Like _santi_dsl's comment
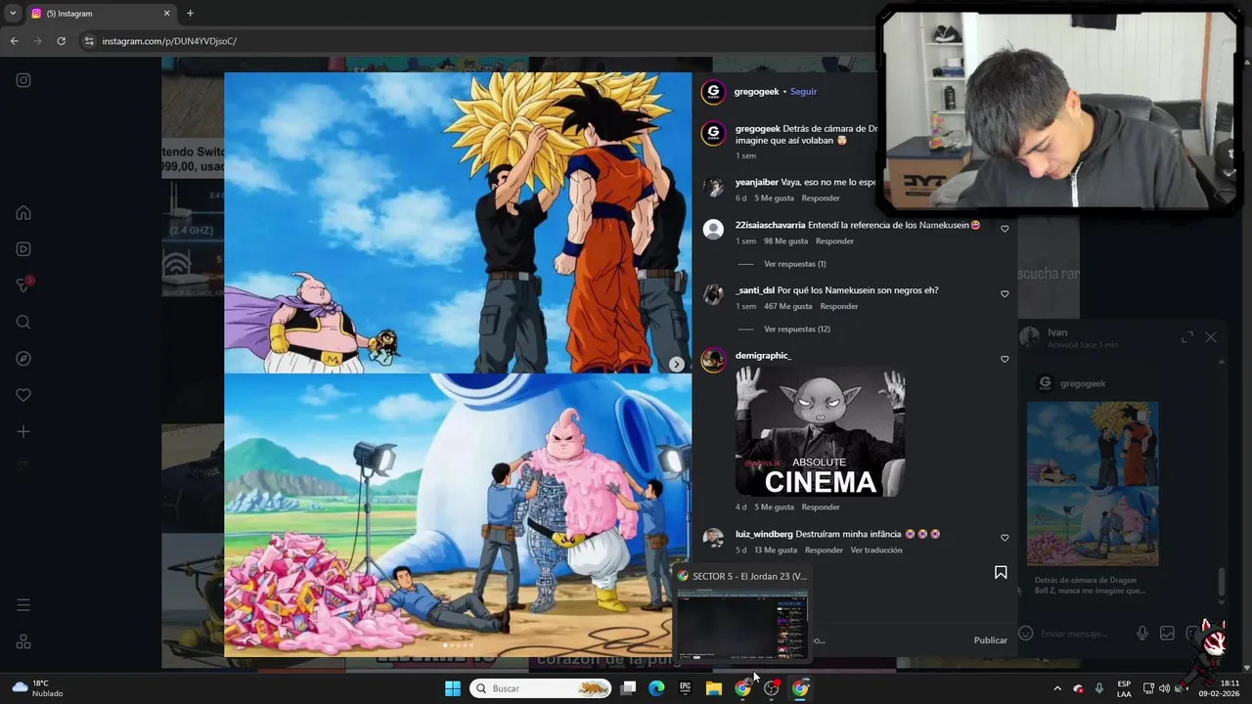This screenshot has width=1252, height=704. (x=1005, y=293)
